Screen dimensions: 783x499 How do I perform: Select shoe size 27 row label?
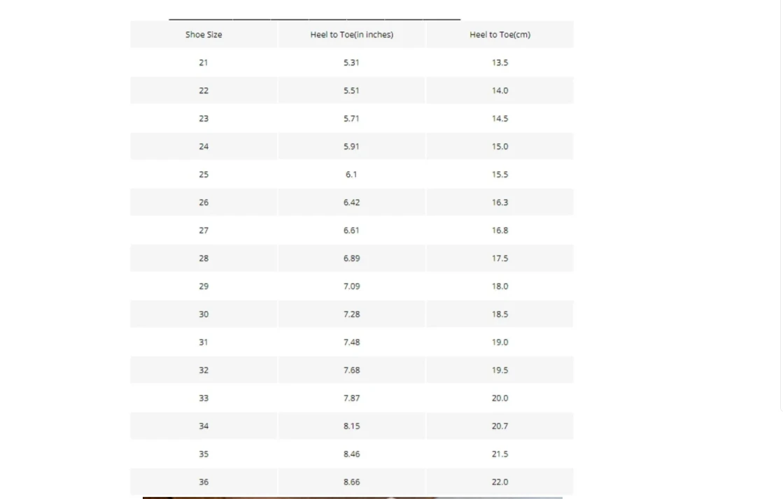[204, 230]
